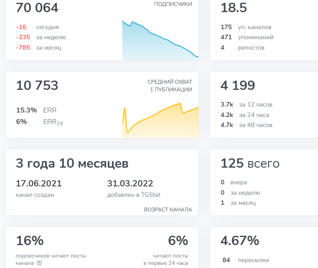Click the 16% readers value
Viewport: 318px width, 268px height.
(30, 241)
